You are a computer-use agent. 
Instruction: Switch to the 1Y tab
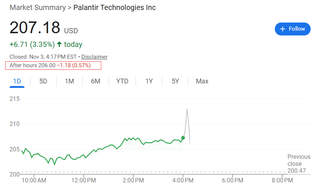pyautogui.click(x=149, y=81)
